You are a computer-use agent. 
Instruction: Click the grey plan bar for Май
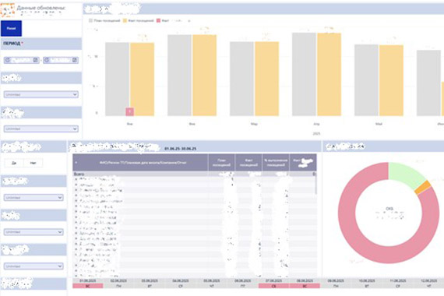click(x=366, y=80)
